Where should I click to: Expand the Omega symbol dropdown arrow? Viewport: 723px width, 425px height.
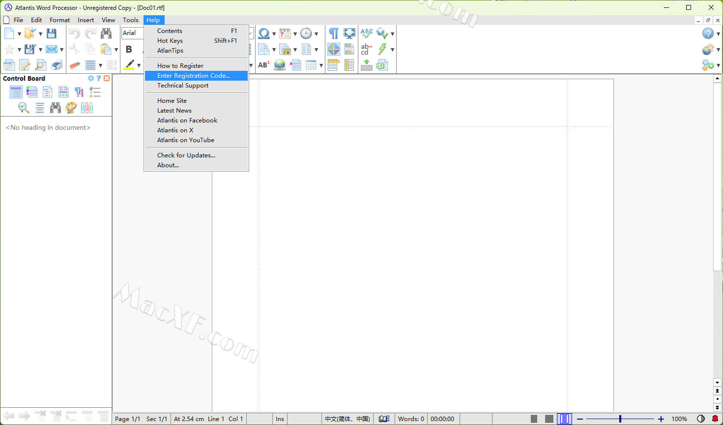(x=274, y=34)
